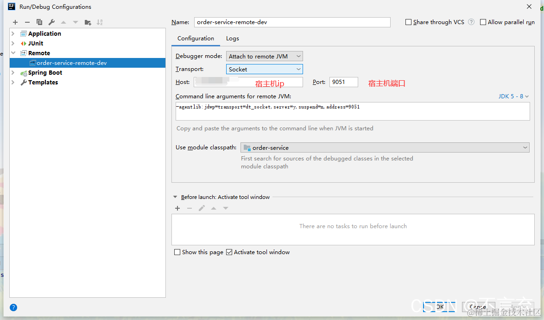Screen dimensions: 544x320
Task: Open edit templates wrench icon
Action: pyautogui.click(x=51, y=22)
